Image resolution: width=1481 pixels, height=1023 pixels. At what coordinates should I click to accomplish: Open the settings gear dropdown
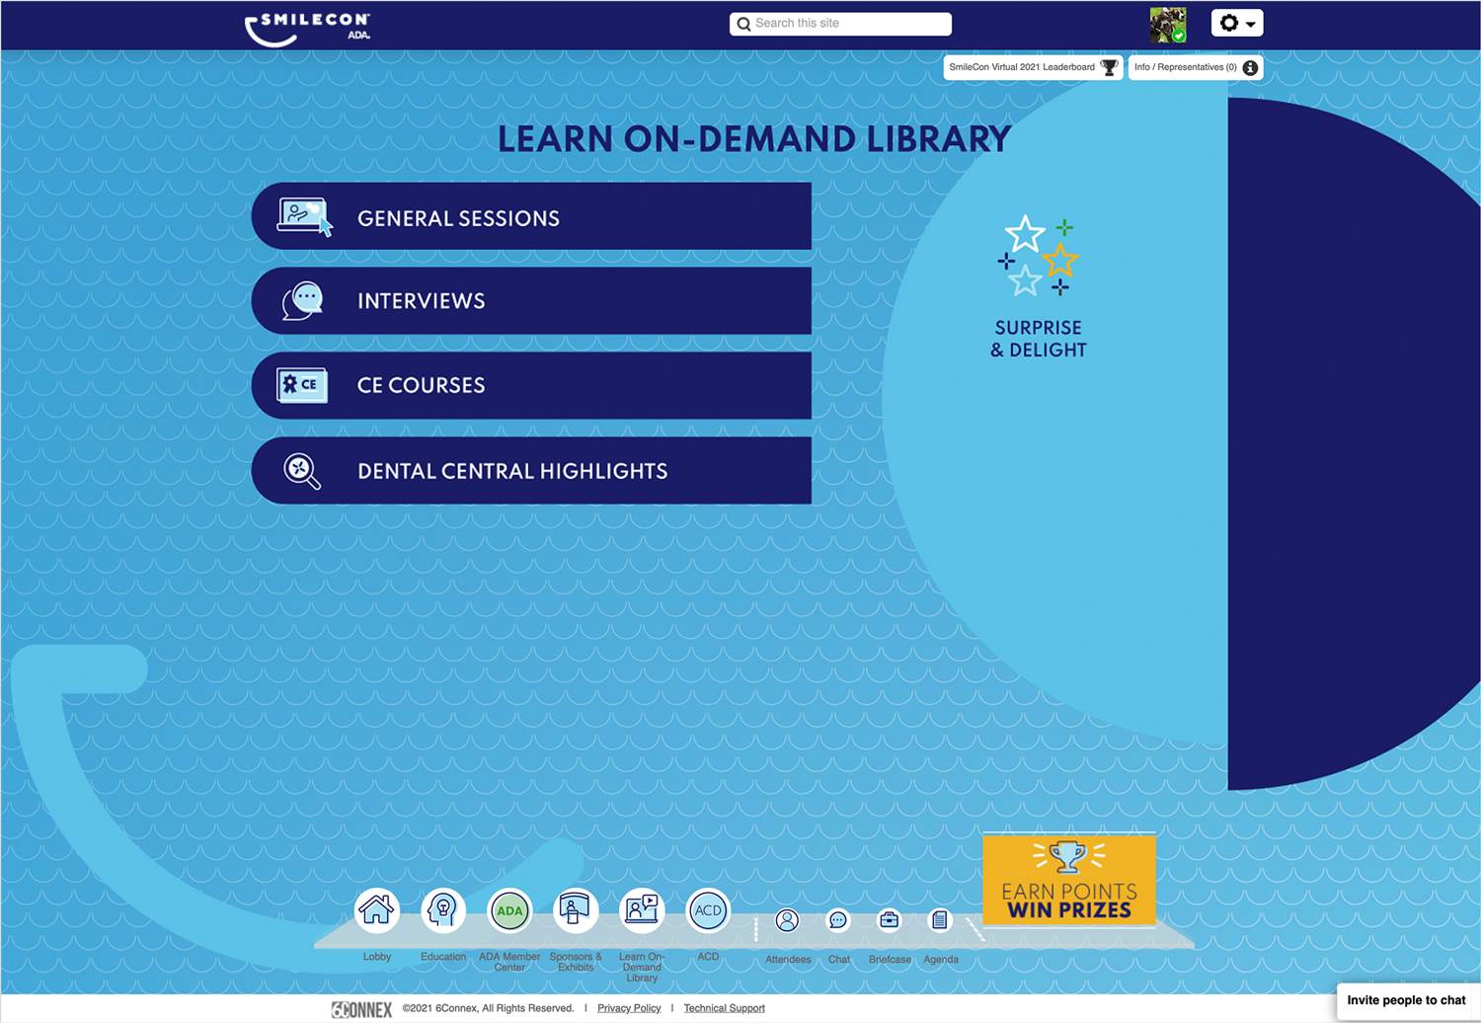point(1237,23)
